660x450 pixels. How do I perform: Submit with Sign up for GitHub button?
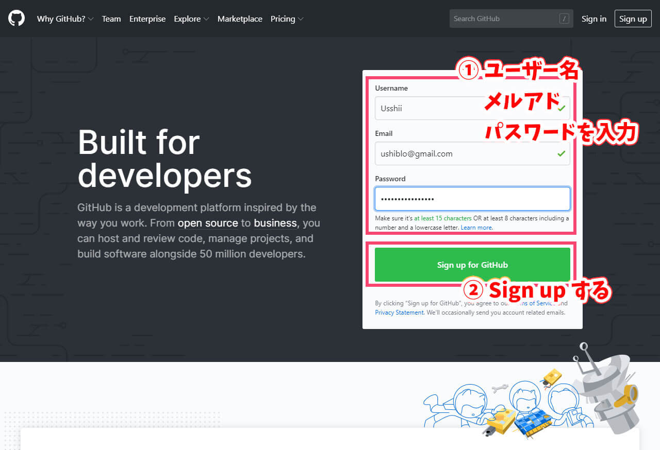[472, 265]
